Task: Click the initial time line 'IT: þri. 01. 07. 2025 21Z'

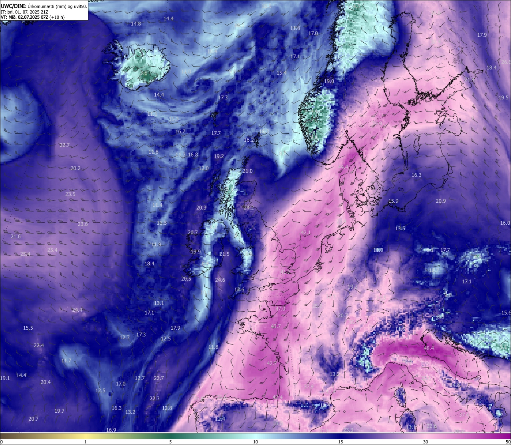Action: (x=24, y=12)
